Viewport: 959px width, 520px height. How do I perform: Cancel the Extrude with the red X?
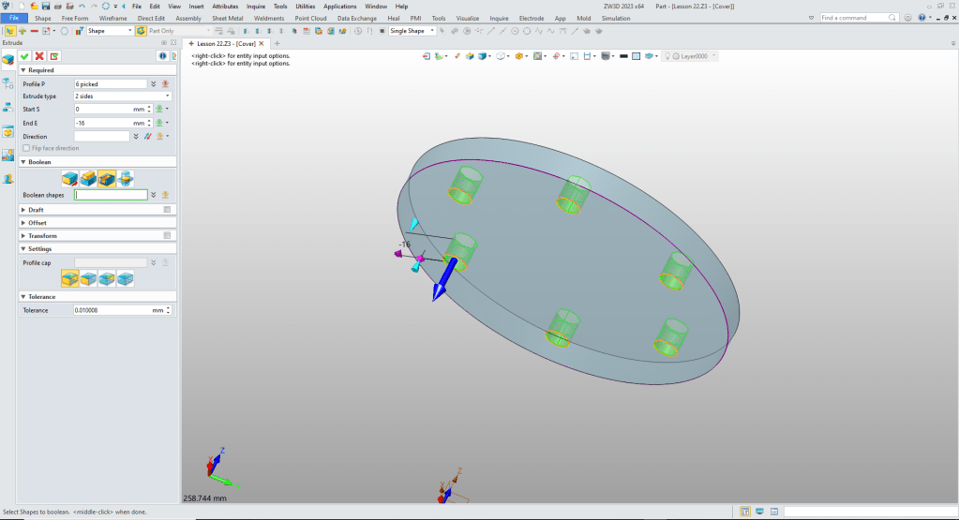pos(39,56)
